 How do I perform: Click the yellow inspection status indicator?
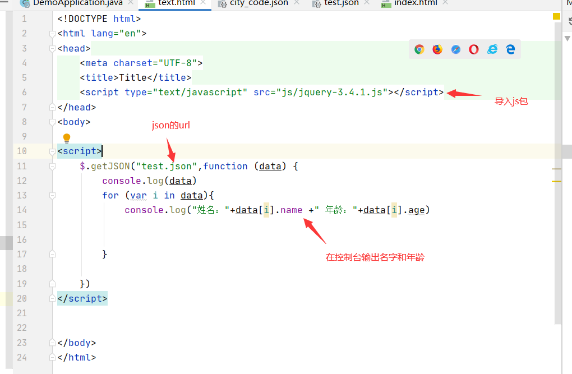(556, 16)
